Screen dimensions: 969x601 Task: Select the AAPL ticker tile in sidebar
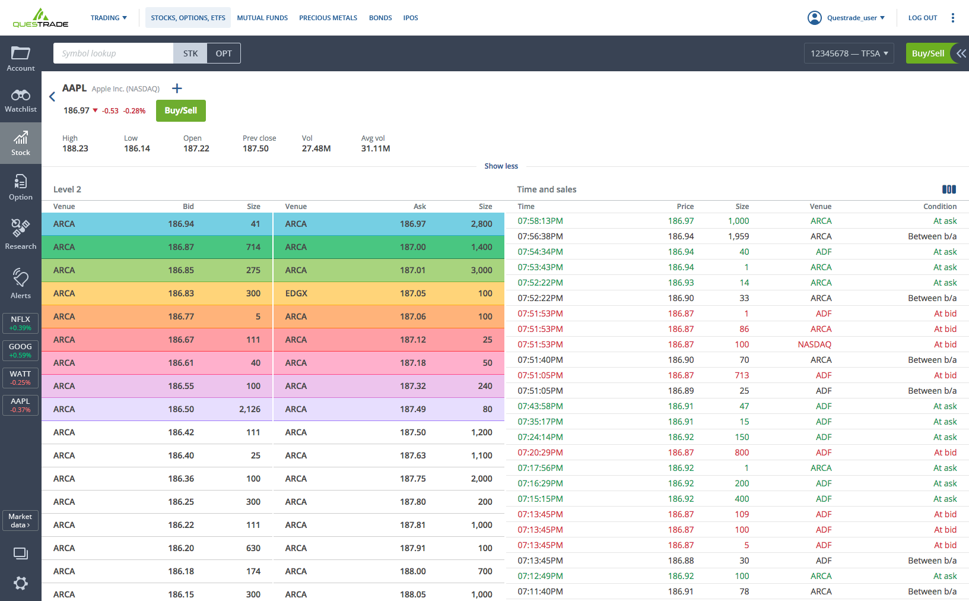tap(21, 405)
